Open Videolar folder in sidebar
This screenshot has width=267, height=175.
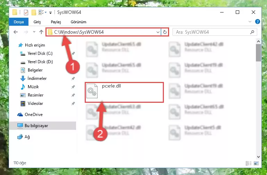click(x=35, y=103)
